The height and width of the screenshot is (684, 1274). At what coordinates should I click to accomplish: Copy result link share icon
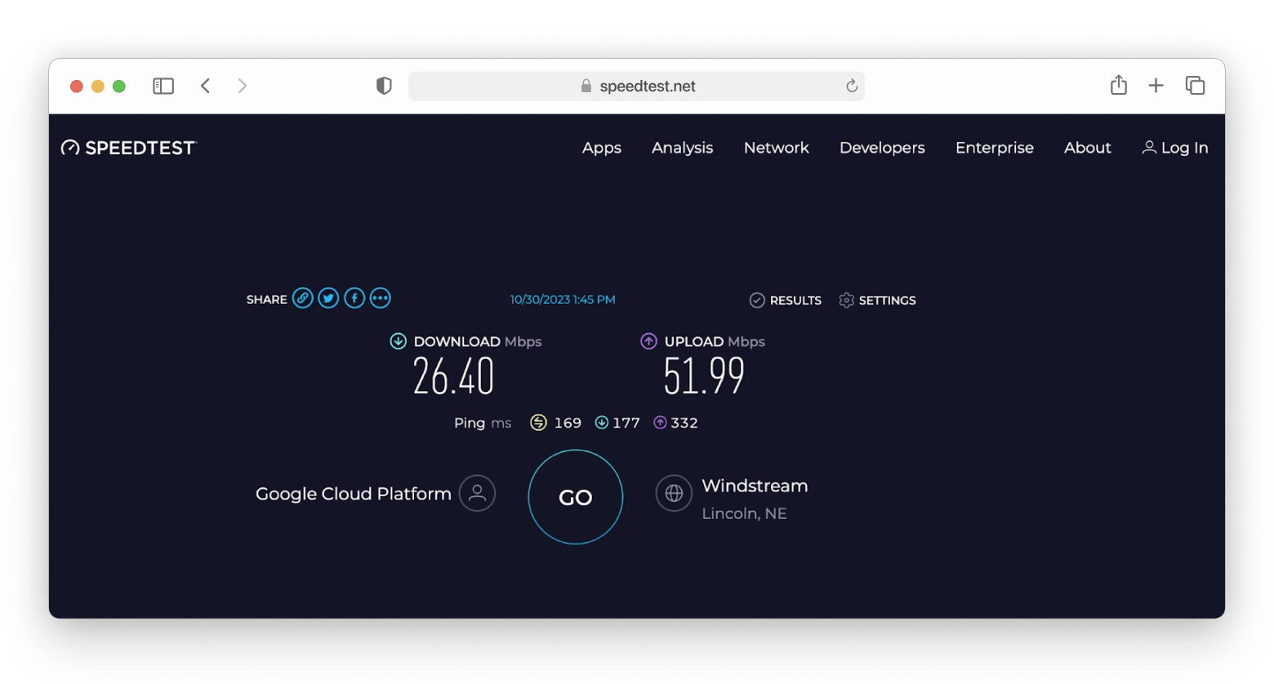coord(303,299)
